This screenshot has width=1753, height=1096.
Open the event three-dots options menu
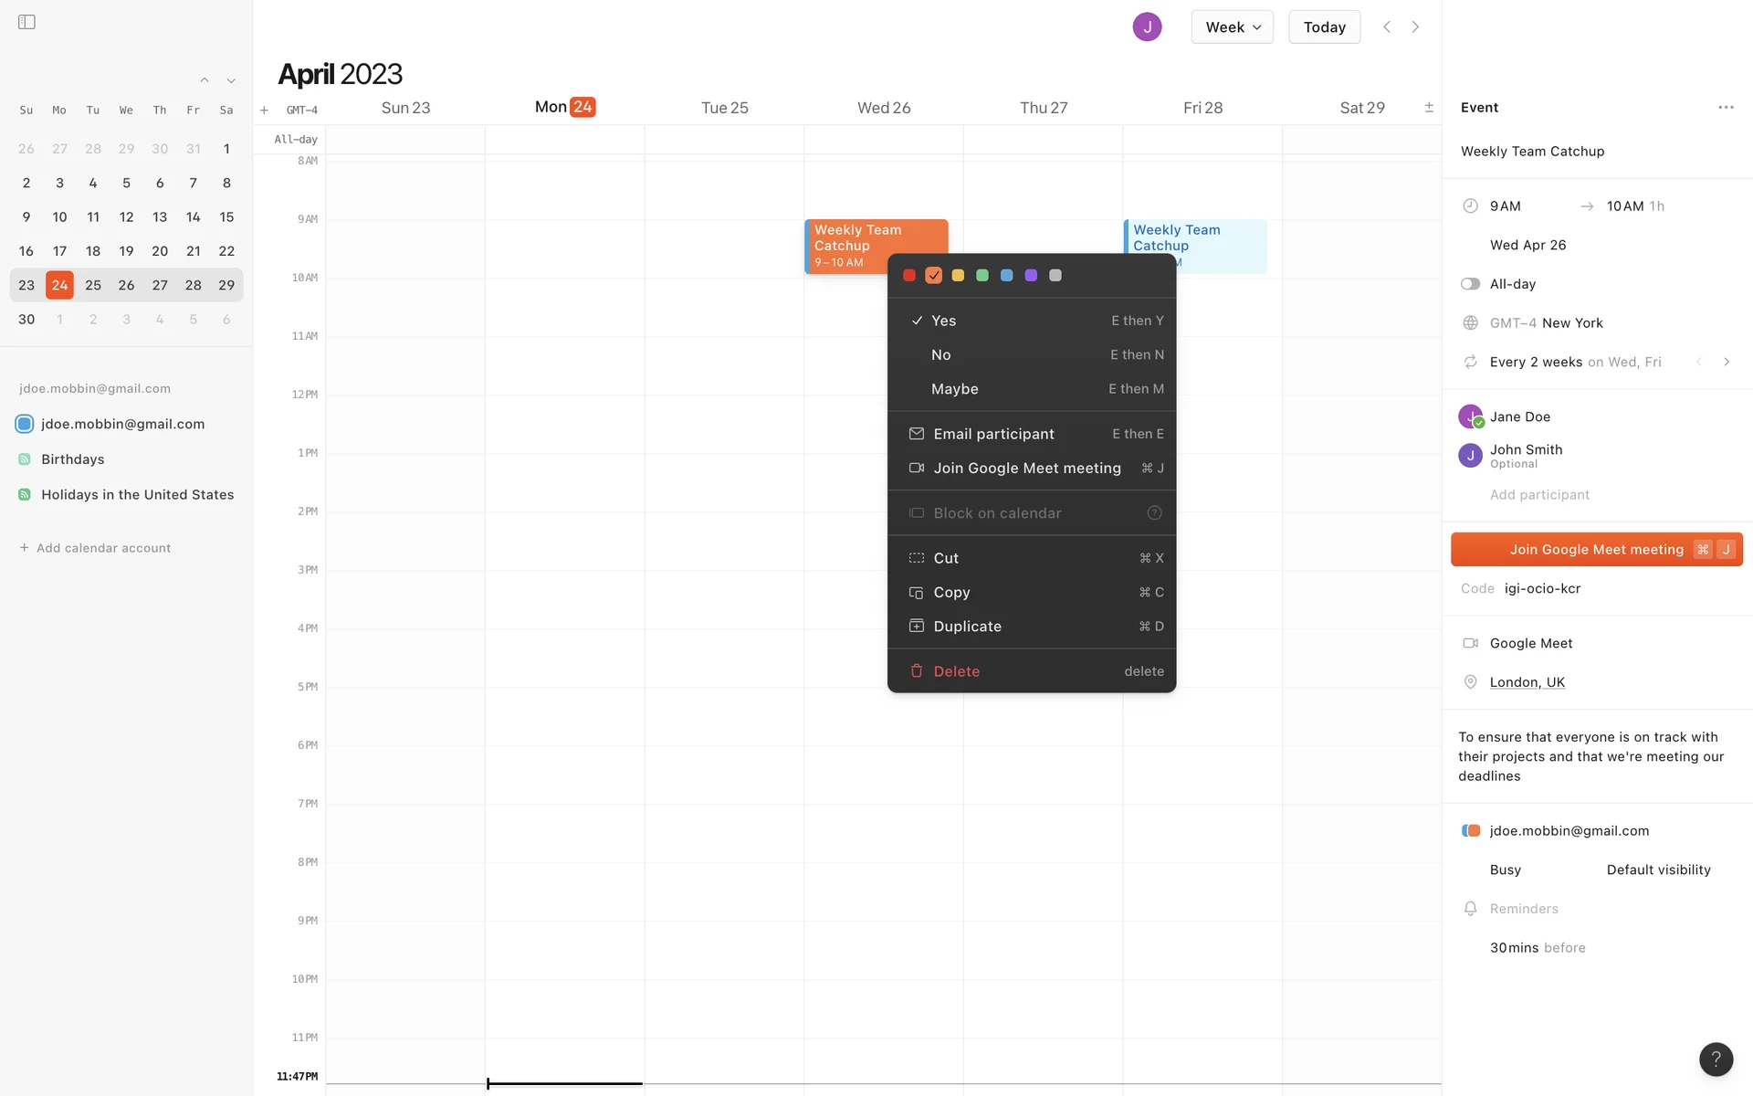1725,108
